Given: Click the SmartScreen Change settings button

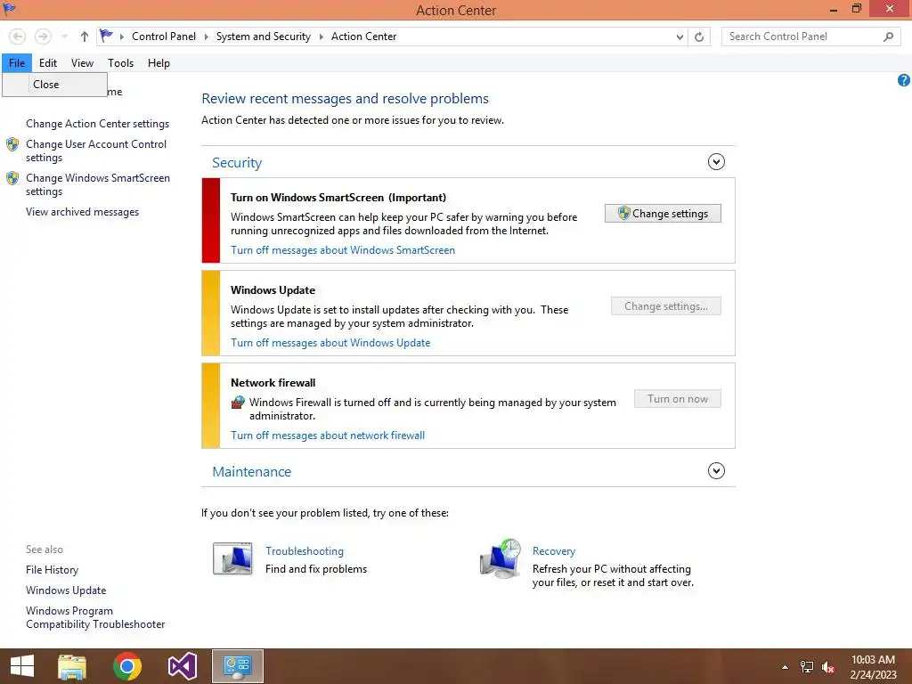Looking at the screenshot, I should (x=663, y=214).
